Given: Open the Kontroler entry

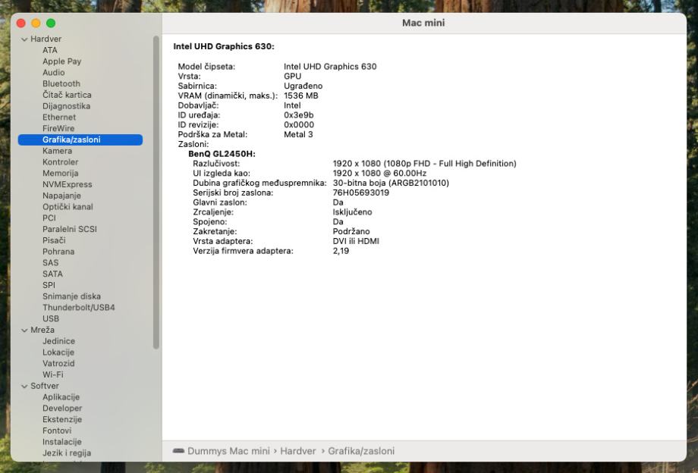Looking at the screenshot, I should pos(60,161).
